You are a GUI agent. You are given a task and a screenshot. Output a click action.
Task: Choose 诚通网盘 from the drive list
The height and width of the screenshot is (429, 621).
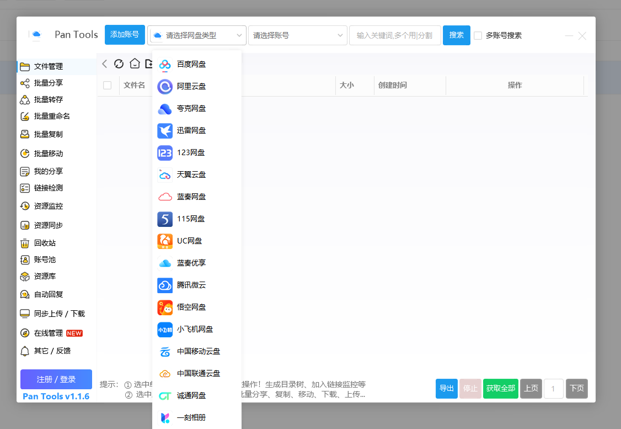[197, 396]
